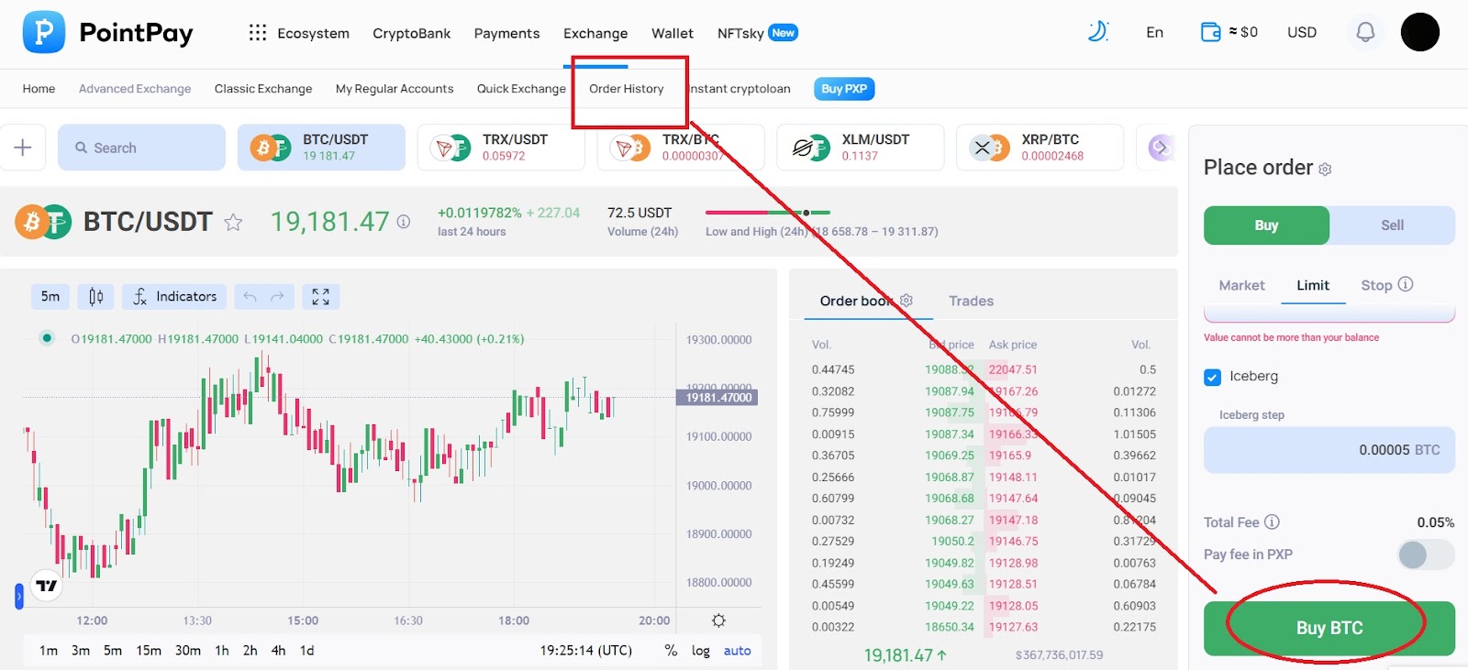
Task: Select the XRP/BTC pair card
Action: (x=1040, y=148)
